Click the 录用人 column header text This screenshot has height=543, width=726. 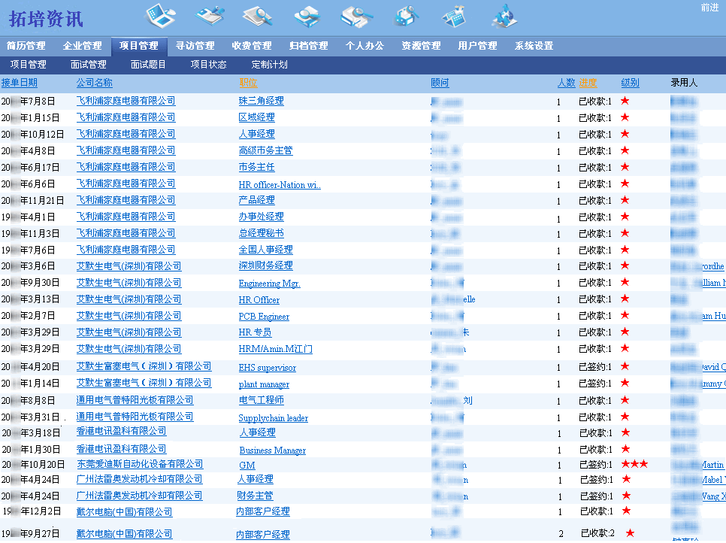point(684,83)
